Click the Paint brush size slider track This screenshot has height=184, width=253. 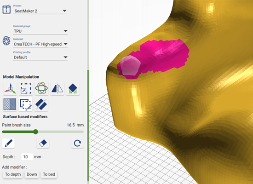click(x=43, y=132)
